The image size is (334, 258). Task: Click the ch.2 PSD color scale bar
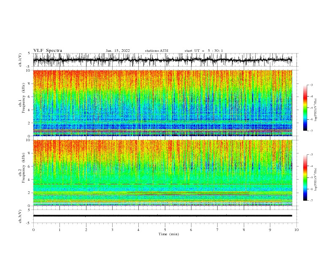305,177
